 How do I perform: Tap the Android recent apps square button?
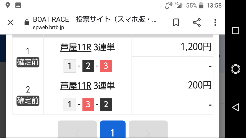[235, 31]
